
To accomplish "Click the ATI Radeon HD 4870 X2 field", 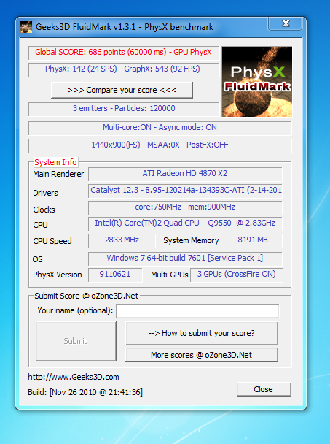I will 185,174.
